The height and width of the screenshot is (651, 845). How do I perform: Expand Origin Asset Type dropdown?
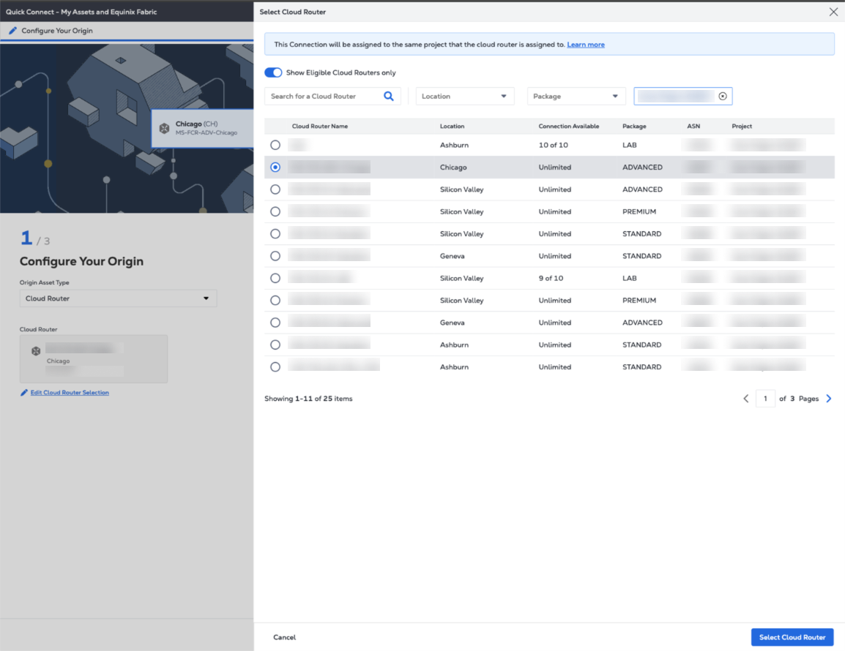coord(118,298)
